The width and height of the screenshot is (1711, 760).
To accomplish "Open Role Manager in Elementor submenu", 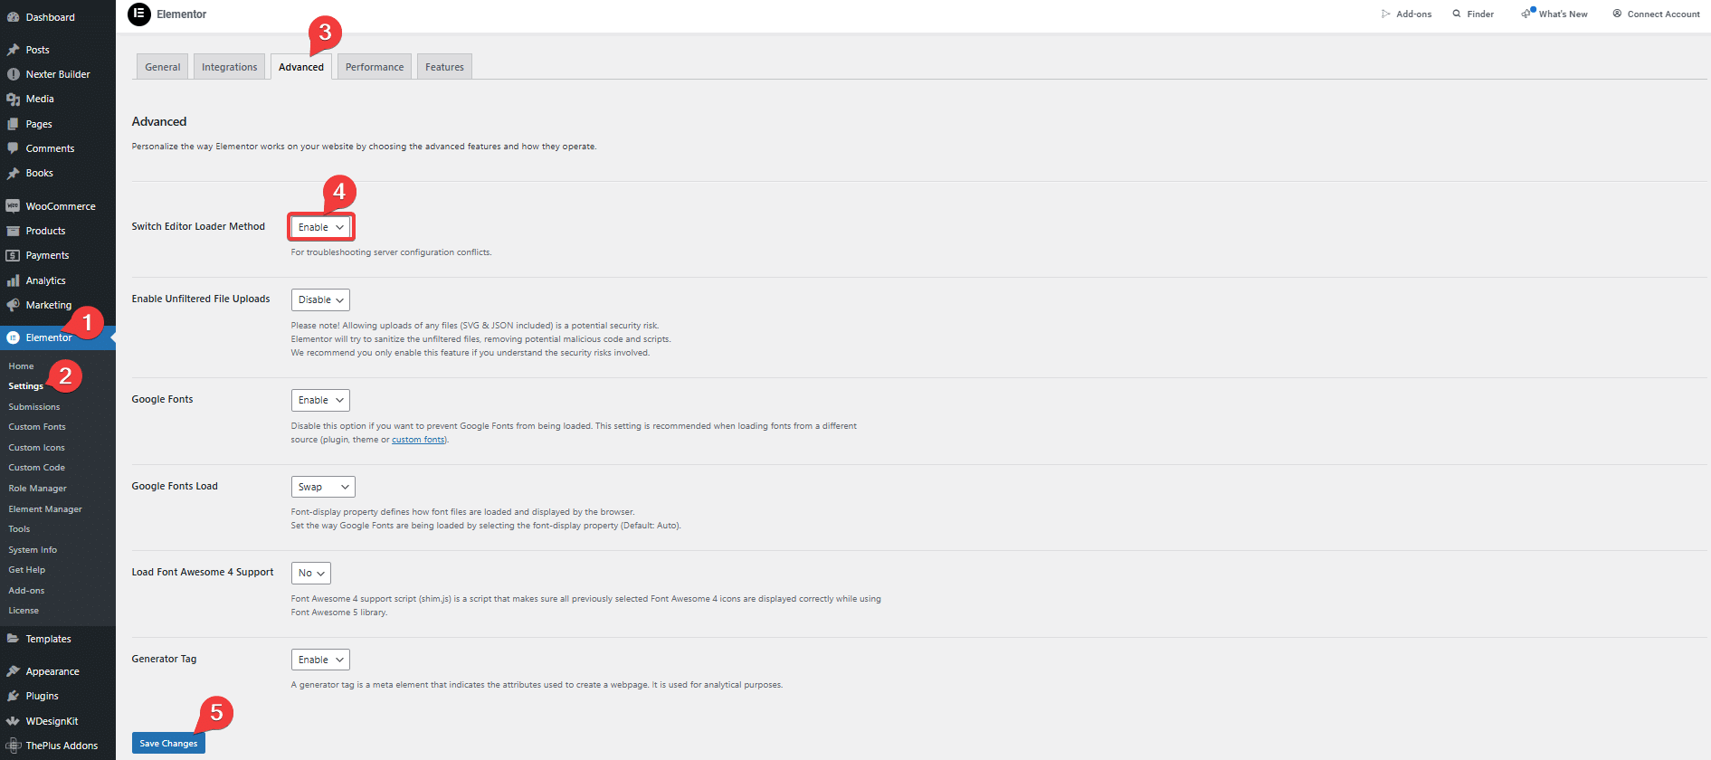I will (x=38, y=489).
